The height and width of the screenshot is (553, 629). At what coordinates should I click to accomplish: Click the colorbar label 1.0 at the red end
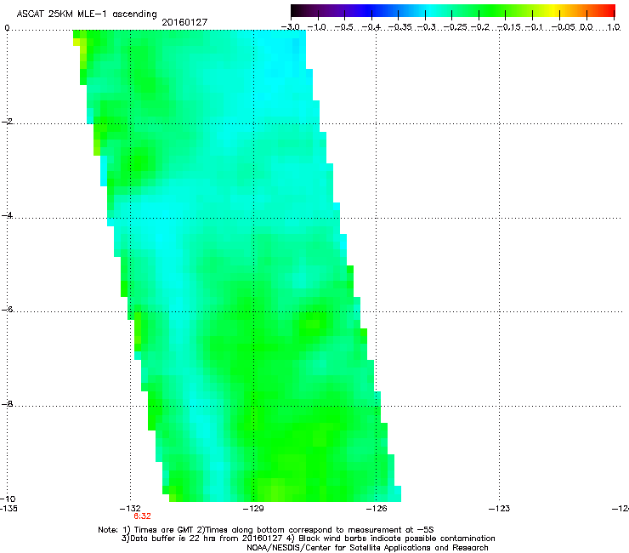614,27
